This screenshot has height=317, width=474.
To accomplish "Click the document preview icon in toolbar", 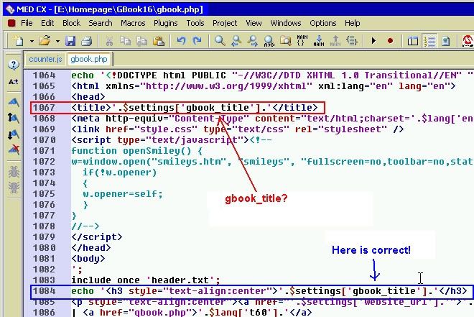I will pos(445,41).
